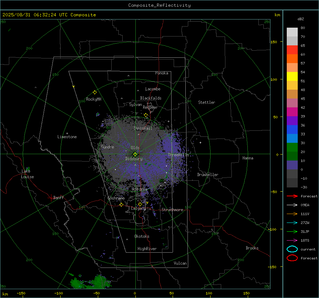
Task: Click the white 09EA arrow legend
Action: (x=292, y=205)
